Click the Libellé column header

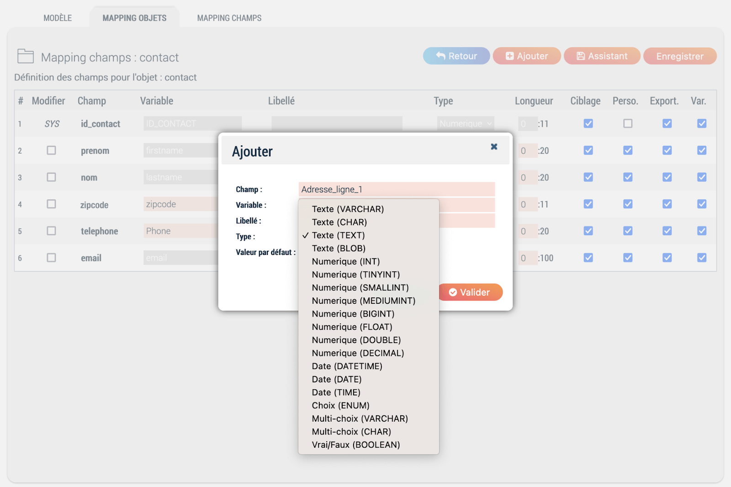(x=281, y=101)
